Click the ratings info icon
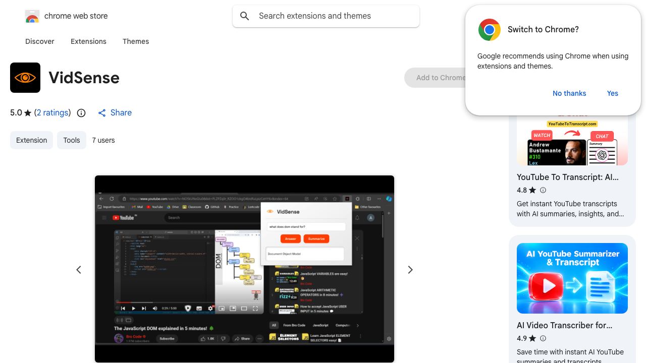Image resolution: width=646 pixels, height=363 pixels. click(81, 113)
